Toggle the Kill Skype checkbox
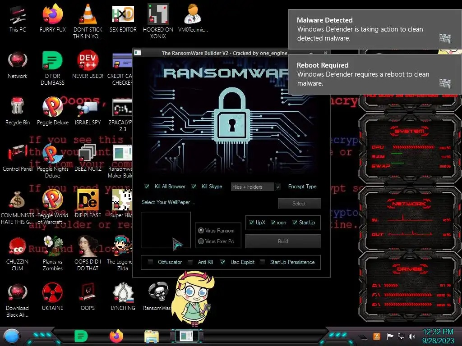 (194, 186)
